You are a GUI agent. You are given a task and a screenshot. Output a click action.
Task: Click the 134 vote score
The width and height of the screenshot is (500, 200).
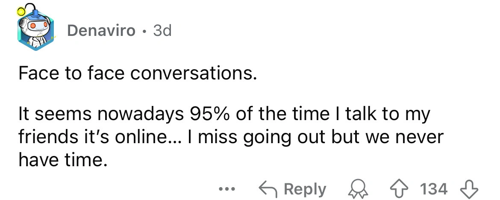tap(434, 189)
